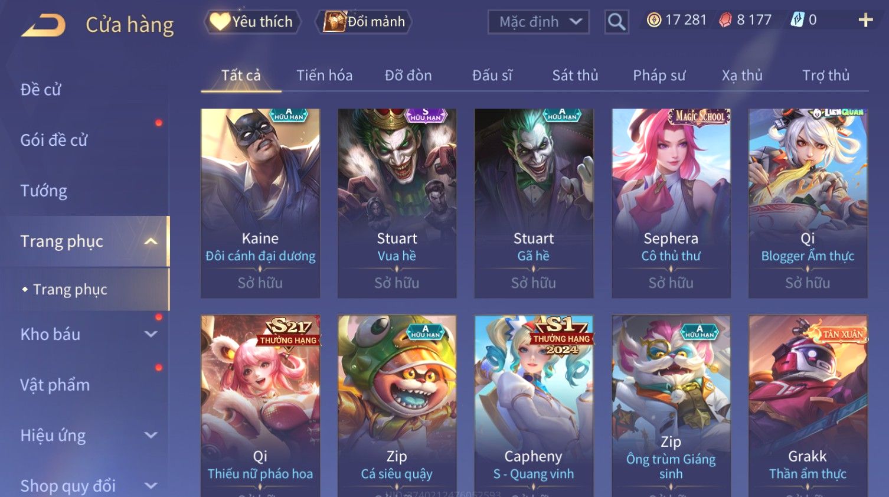Switch to the Sát thủ tab
Image resolution: width=889 pixels, height=497 pixels.
tap(575, 76)
